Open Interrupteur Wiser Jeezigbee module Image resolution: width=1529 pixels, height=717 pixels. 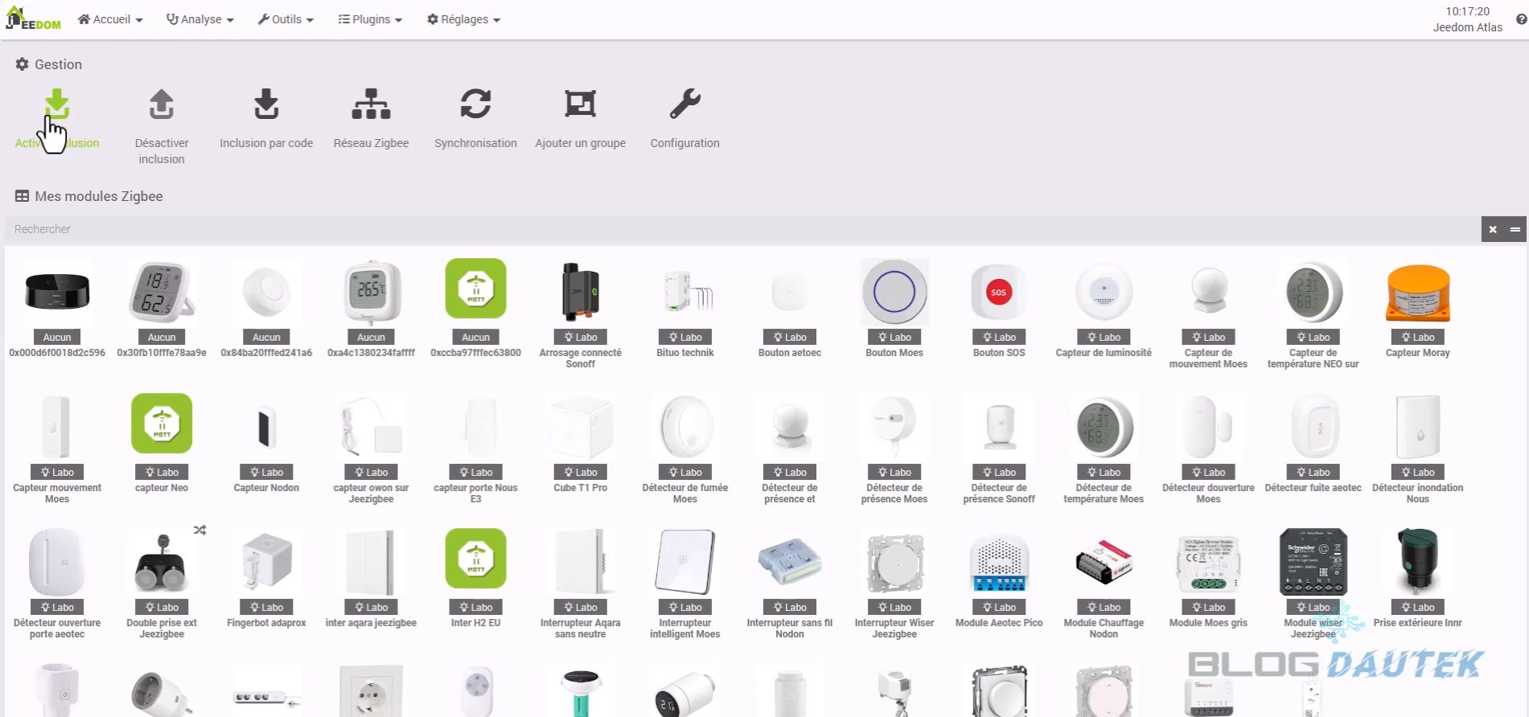[894, 584]
